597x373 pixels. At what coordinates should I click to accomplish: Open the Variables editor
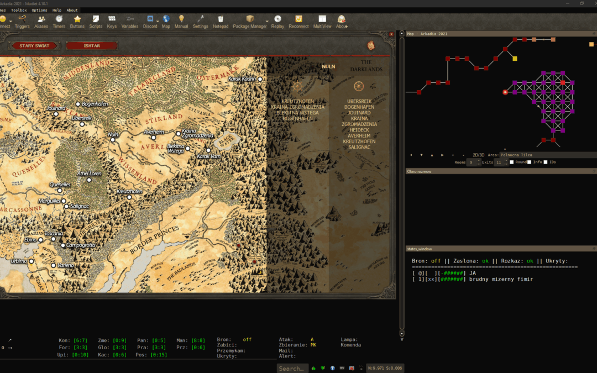[130, 22]
